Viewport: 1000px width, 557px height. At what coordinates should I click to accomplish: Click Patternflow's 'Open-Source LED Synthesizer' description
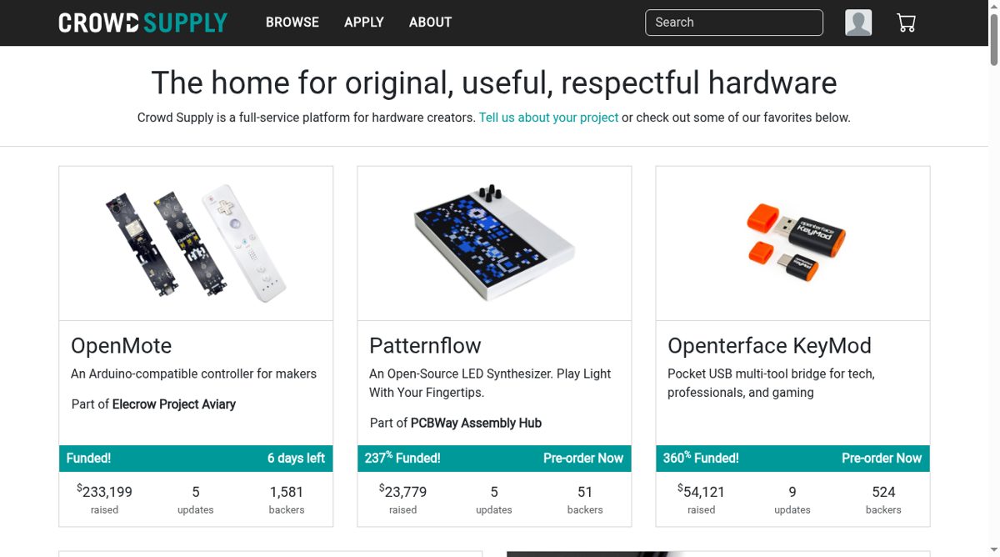click(x=490, y=383)
